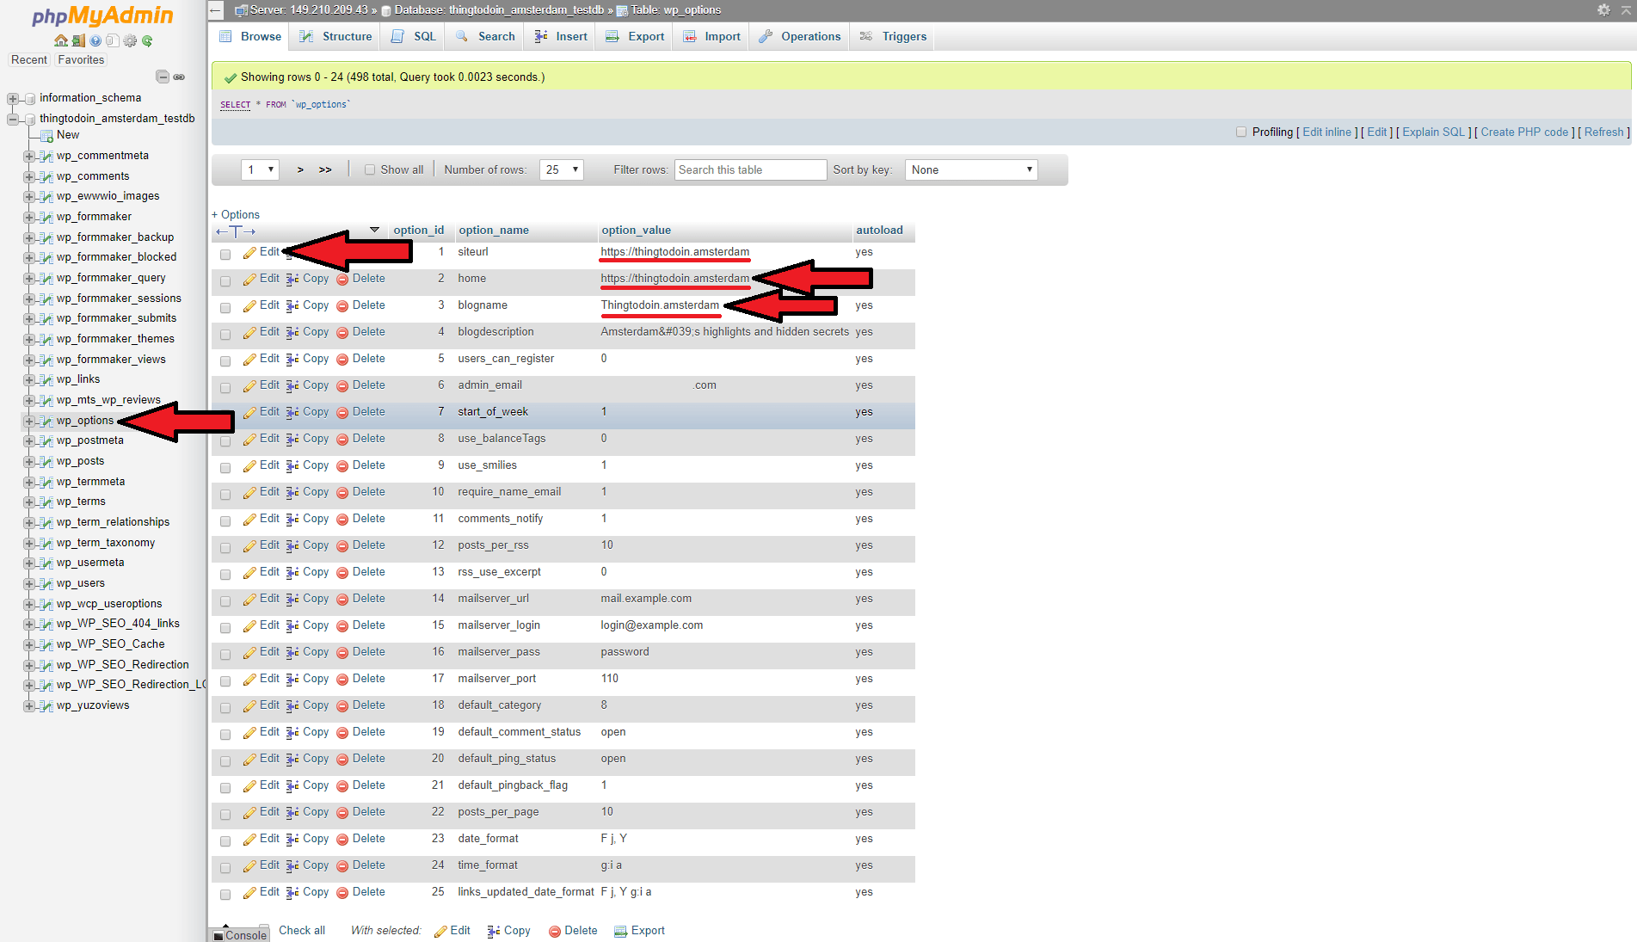Click the Check all link

click(x=302, y=931)
